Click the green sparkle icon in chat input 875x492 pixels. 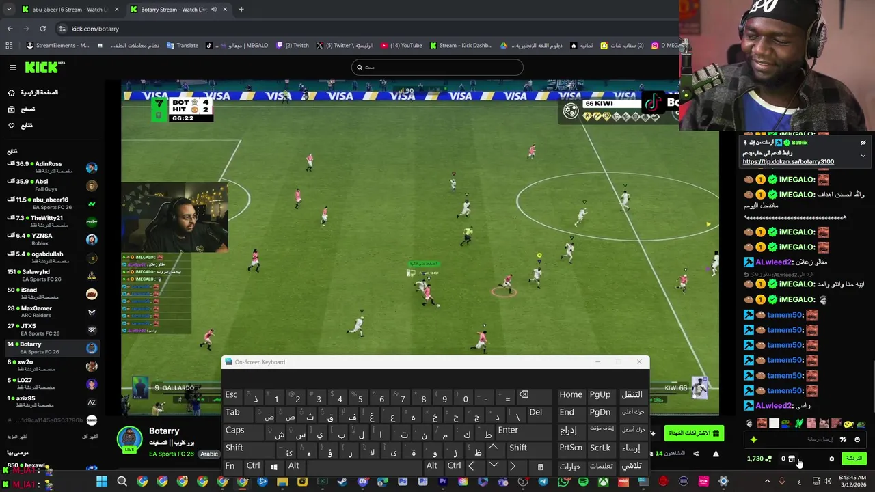(753, 440)
